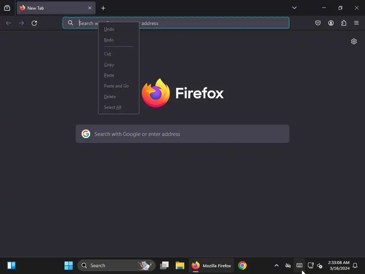Click the Google logo in search box
This screenshot has width=365, height=274.
86,134
